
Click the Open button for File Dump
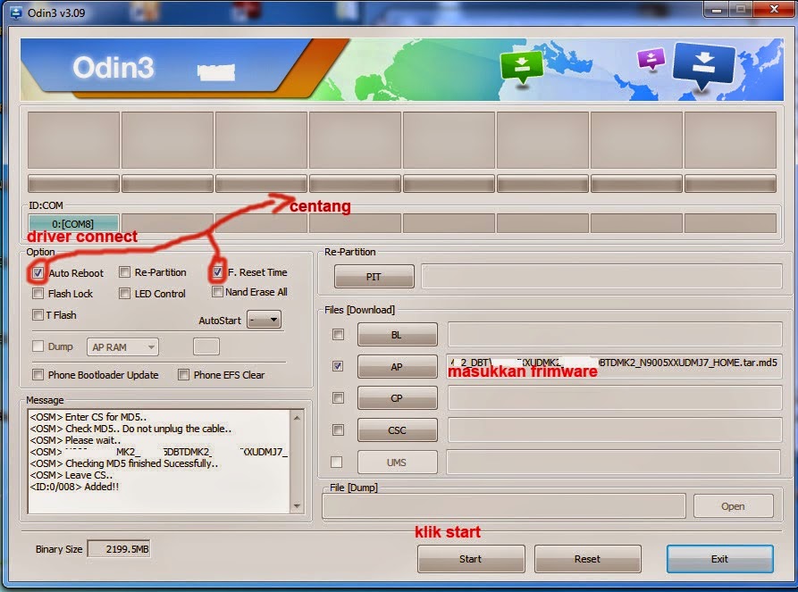click(734, 506)
